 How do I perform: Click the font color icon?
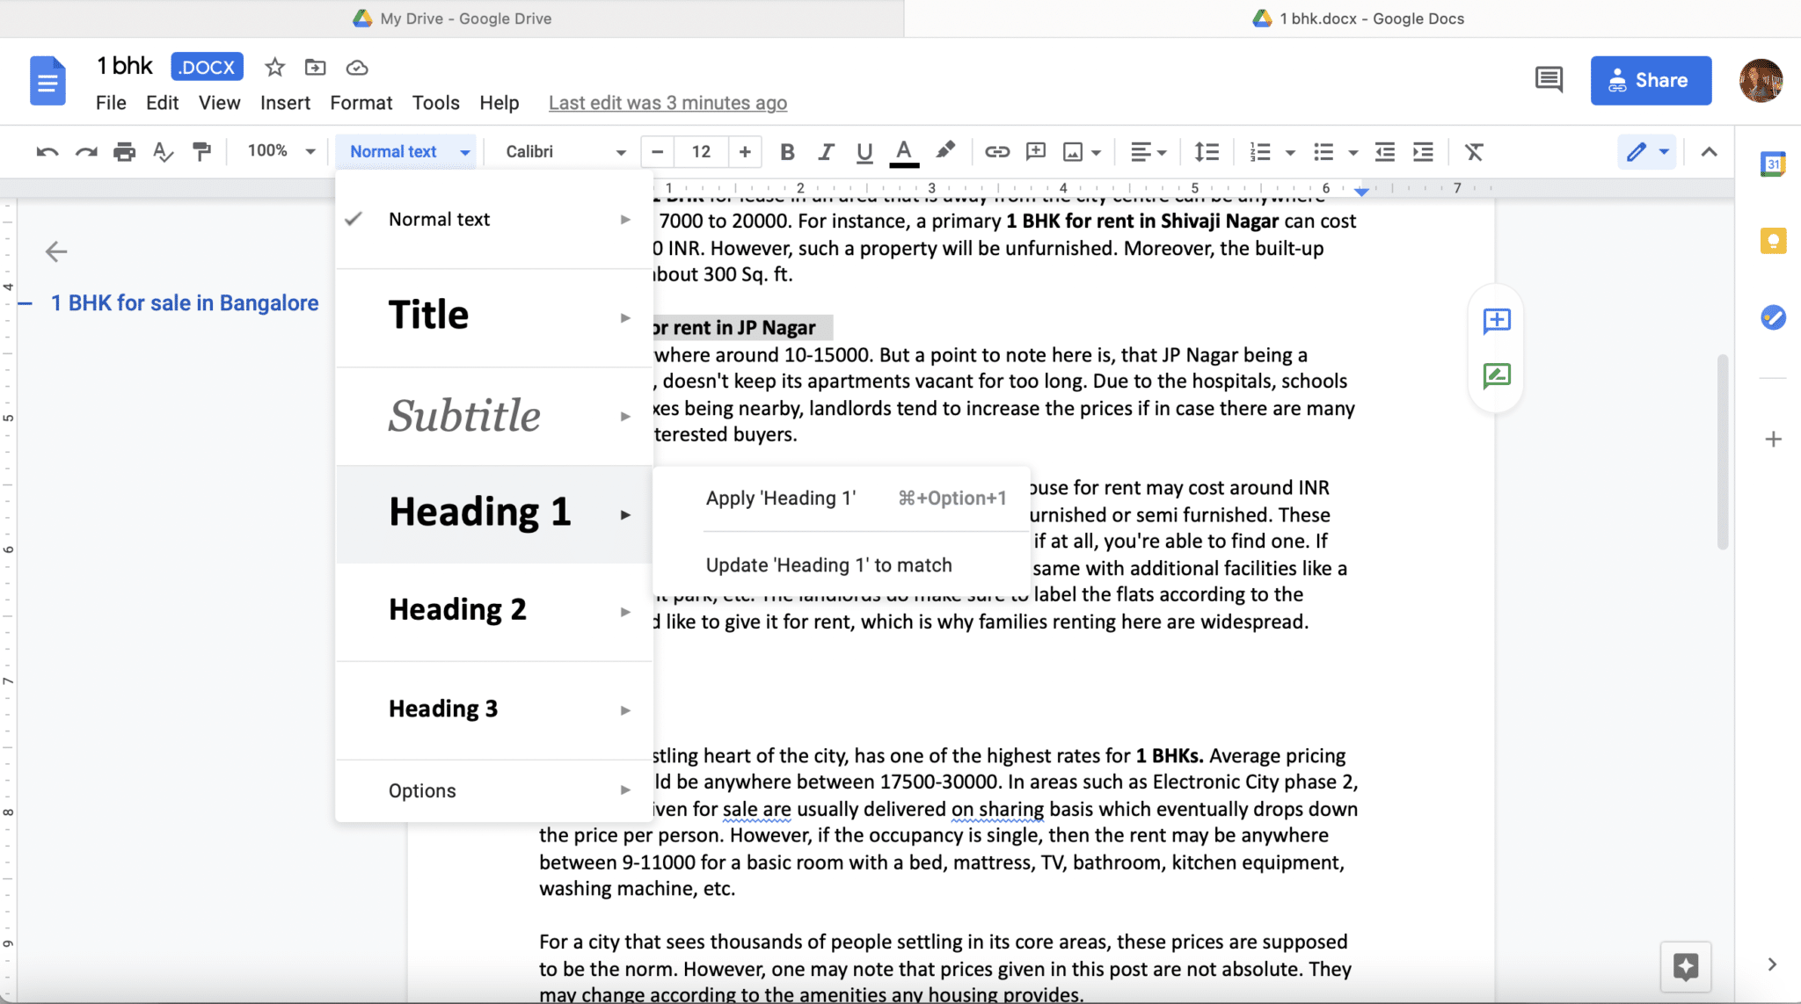tap(904, 151)
